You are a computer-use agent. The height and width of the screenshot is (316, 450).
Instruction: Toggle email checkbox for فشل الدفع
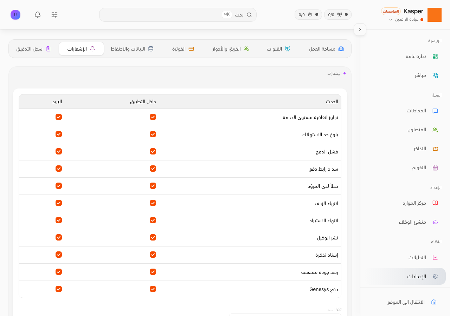(x=59, y=151)
